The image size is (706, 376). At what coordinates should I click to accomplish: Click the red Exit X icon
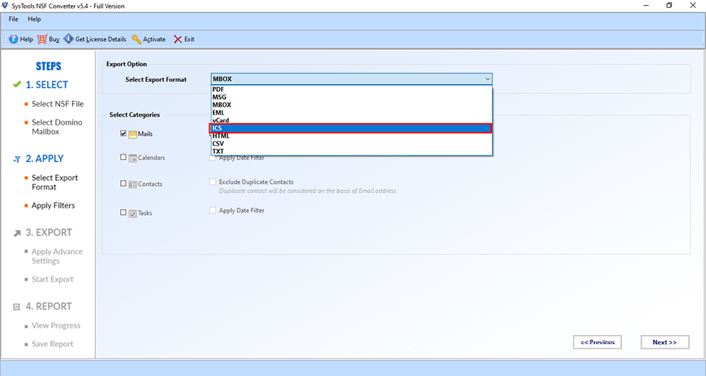[178, 39]
